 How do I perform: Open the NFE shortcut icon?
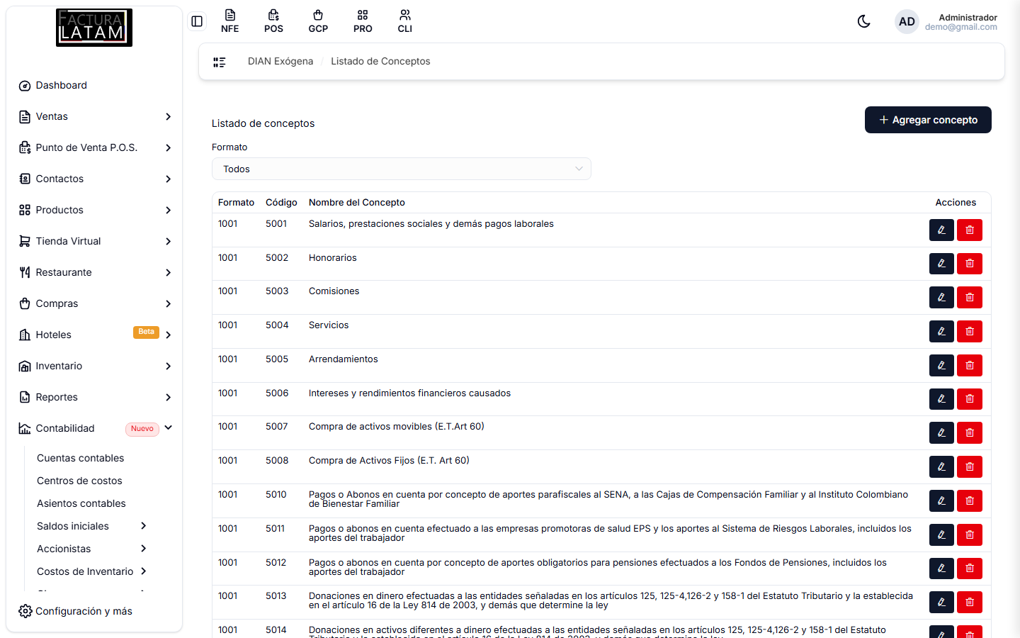229,21
